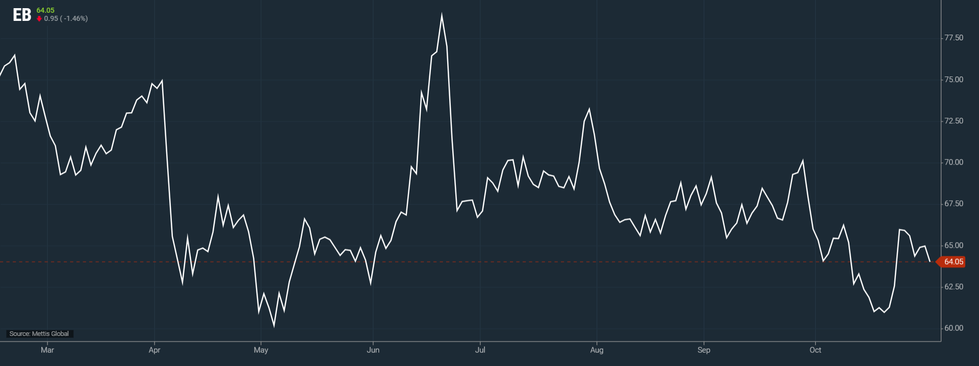Click the highest peak of the price line

pyautogui.click(x=442, y=15)
